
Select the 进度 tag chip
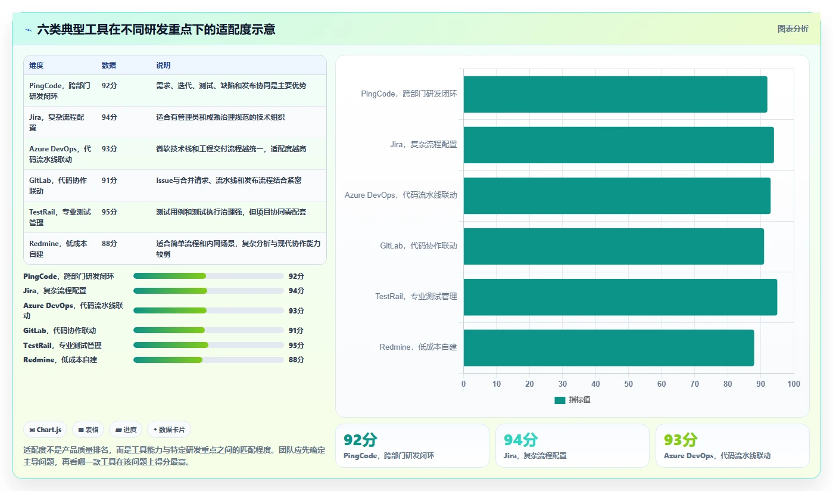pos(126,430)
